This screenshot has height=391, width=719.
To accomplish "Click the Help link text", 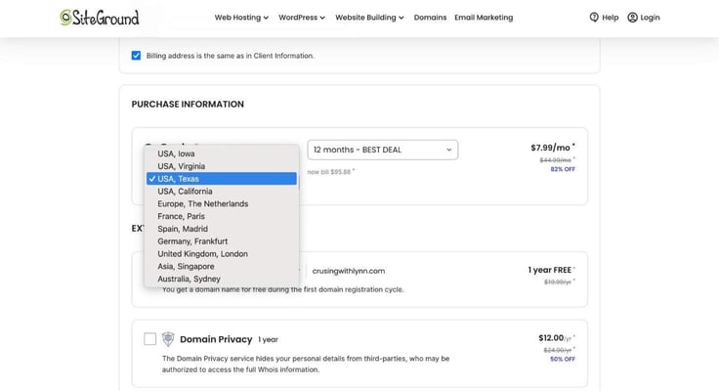I will [611, 18].
